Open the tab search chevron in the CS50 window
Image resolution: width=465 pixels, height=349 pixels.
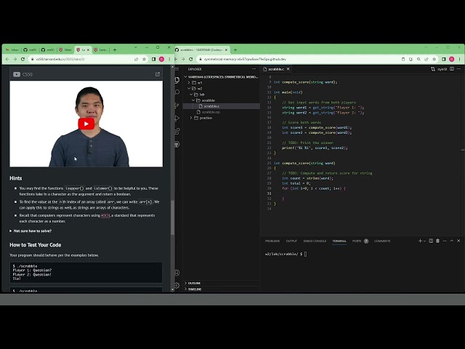(x=136, y=47)
